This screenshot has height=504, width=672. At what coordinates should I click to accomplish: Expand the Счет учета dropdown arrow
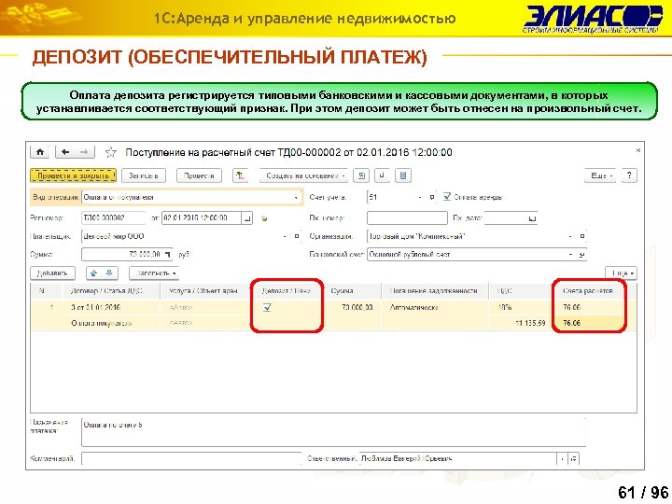420,197
